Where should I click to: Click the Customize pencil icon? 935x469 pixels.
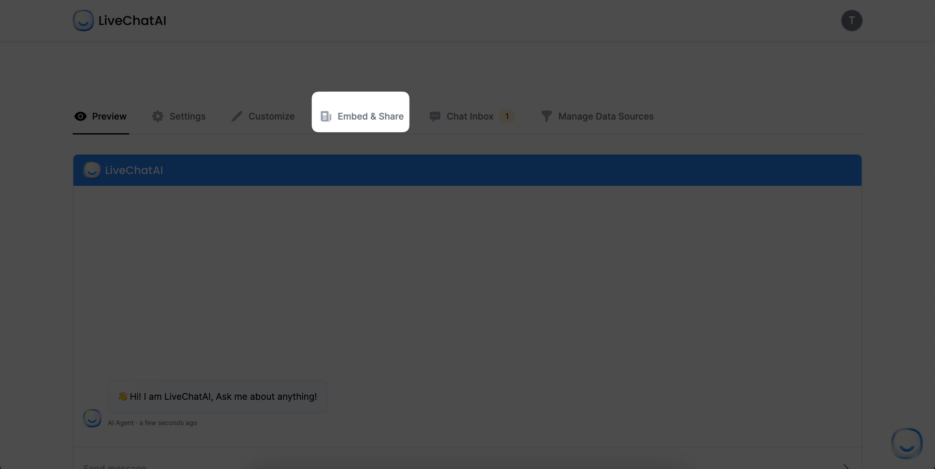(x=237, y=116)
